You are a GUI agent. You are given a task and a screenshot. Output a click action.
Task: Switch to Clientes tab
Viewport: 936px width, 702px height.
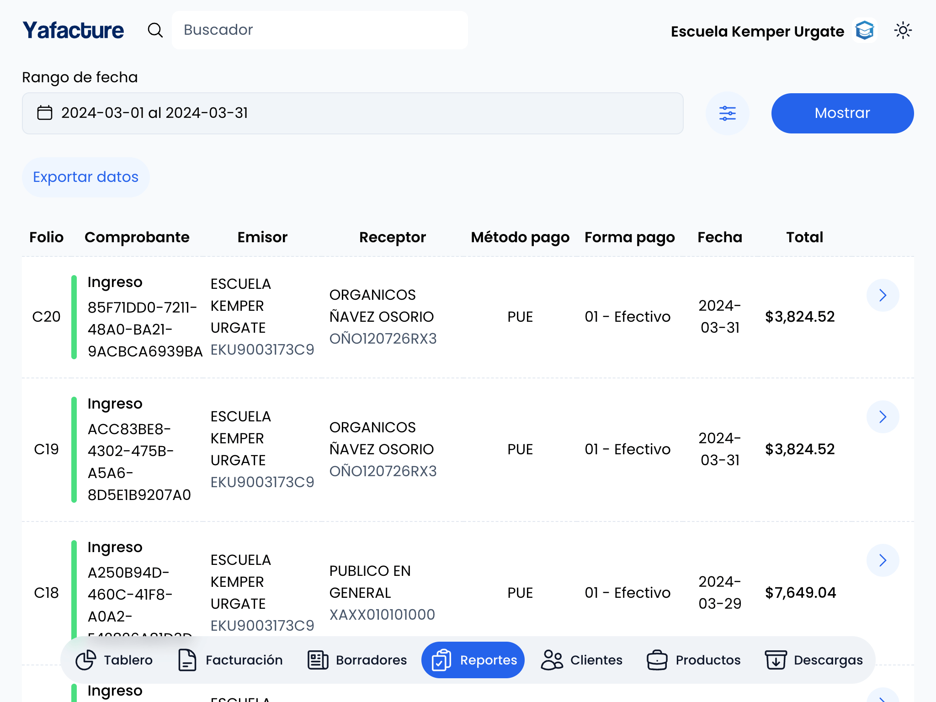pos(581,660)
